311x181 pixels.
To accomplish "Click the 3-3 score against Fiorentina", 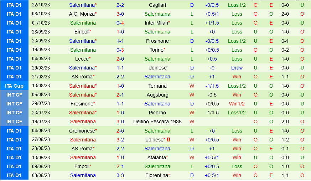I will coord(120,175).
